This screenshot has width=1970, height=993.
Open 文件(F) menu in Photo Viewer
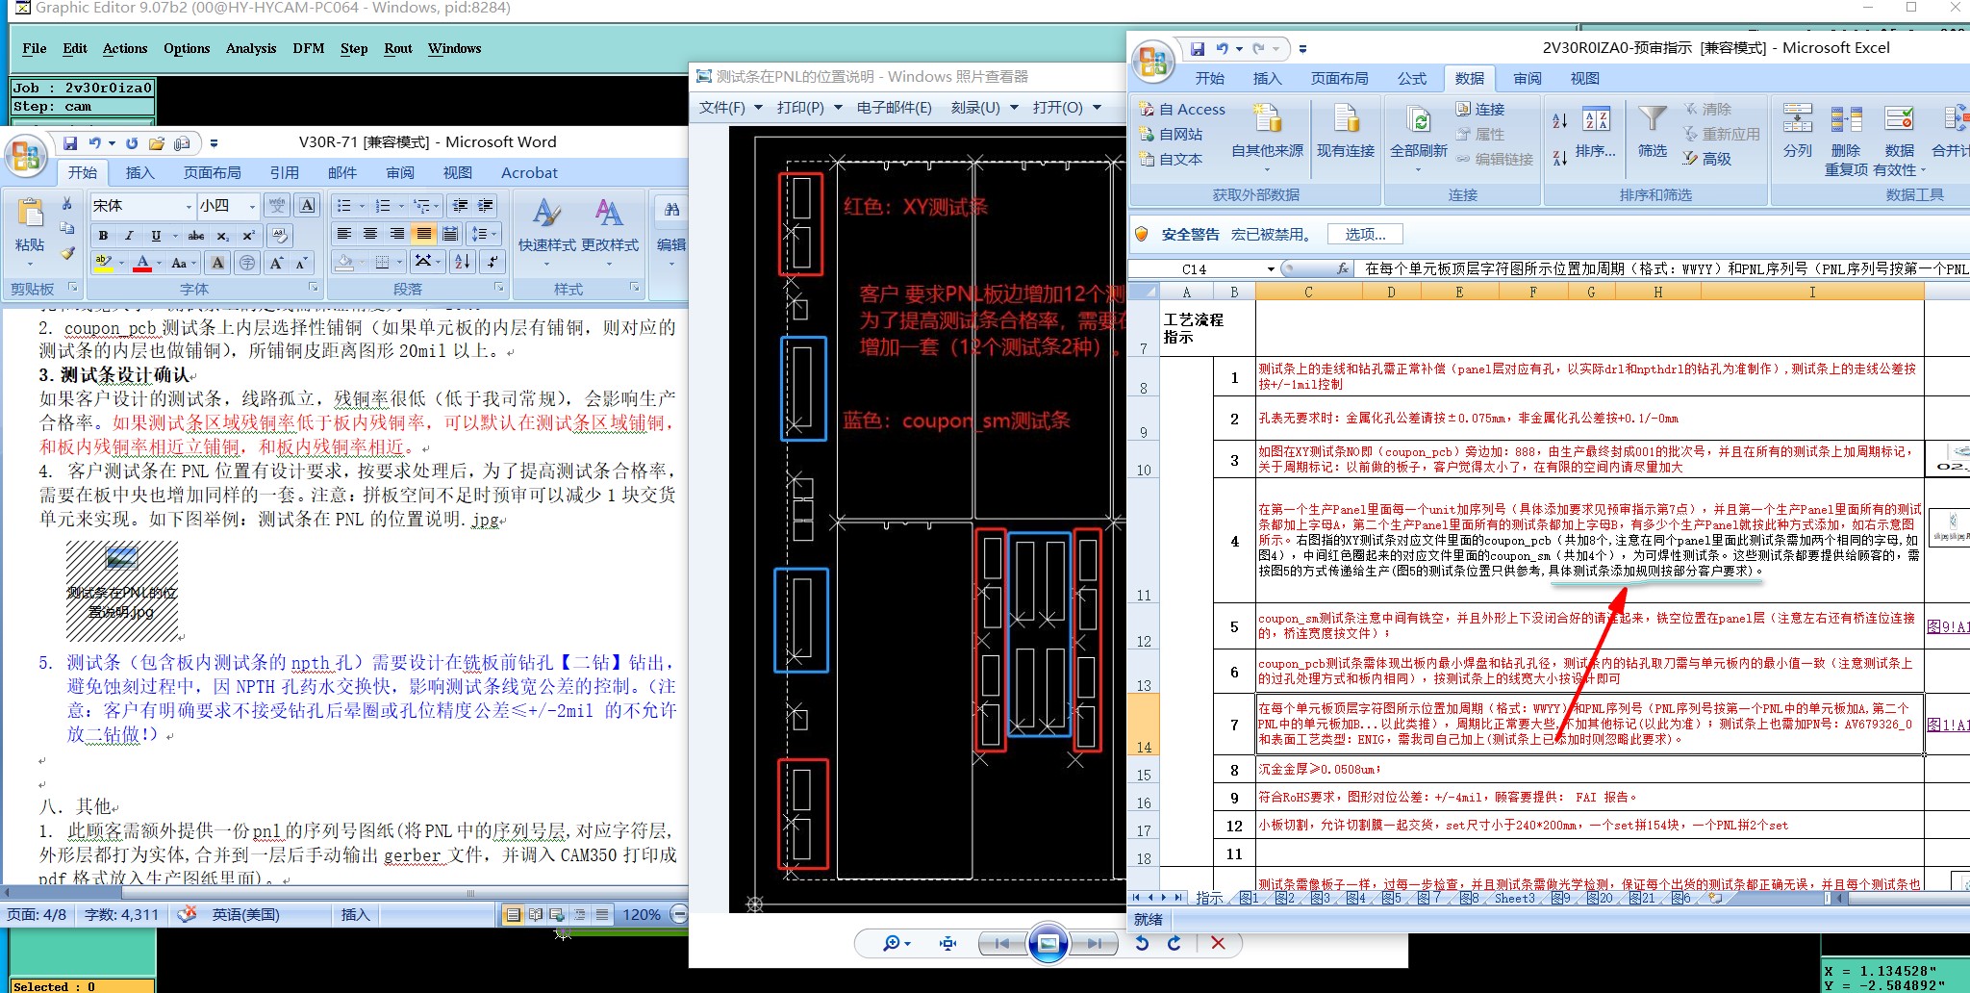731,108
